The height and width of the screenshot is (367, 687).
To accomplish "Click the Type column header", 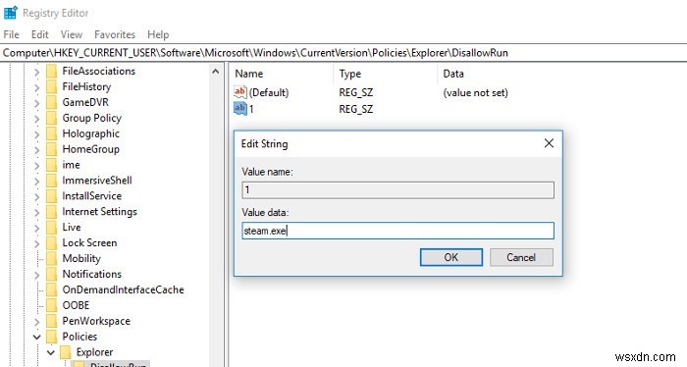I will pyautogui.click(x=350, y=74).
